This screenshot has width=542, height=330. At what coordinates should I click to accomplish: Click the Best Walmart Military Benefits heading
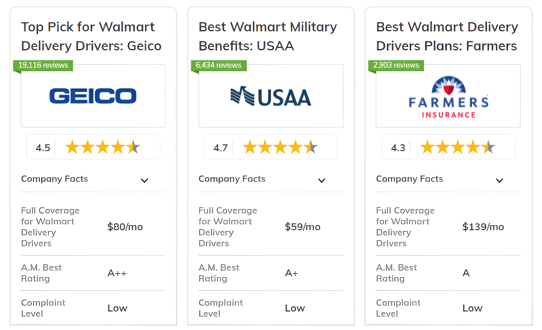267,36
